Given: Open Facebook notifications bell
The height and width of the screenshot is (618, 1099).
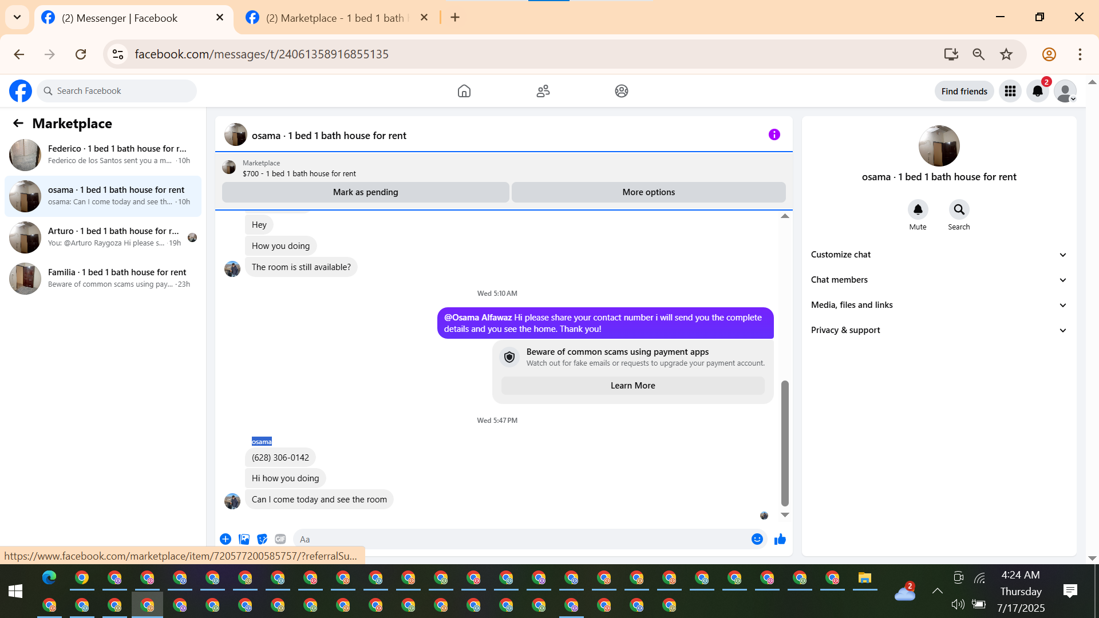Looking at the screenshot, I should (x=1037, y=91).
